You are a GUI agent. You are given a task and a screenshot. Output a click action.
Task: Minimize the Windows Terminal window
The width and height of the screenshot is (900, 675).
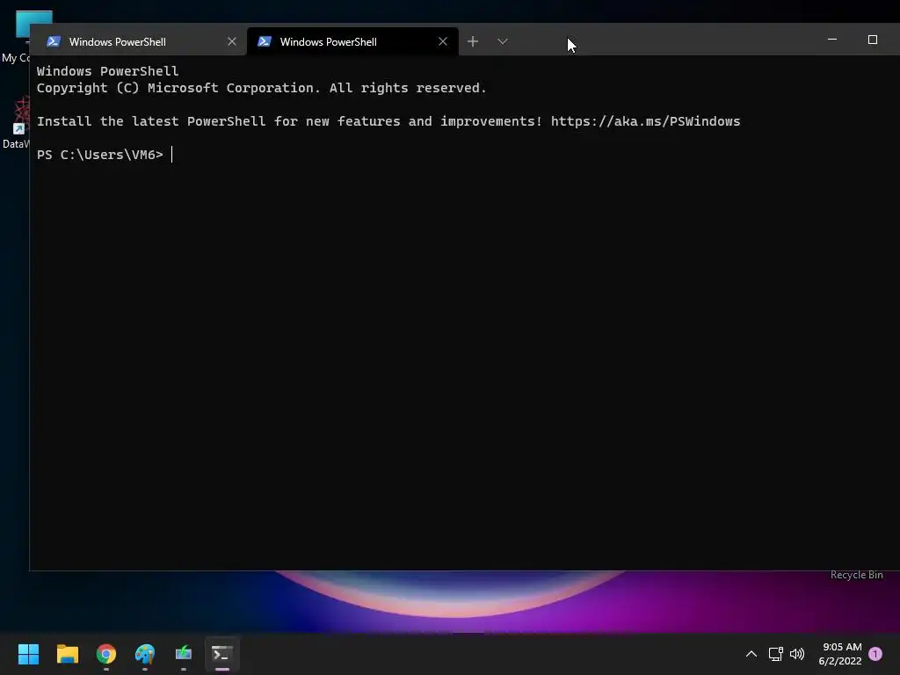(x=832, y=40)
